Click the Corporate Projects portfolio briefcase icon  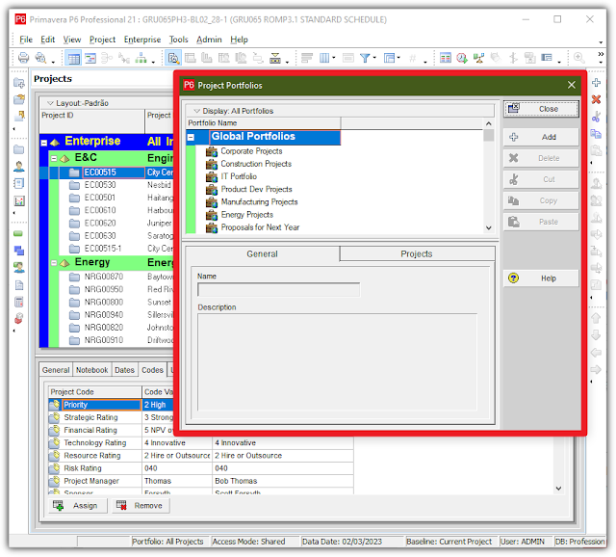click(x=212, y=151)
